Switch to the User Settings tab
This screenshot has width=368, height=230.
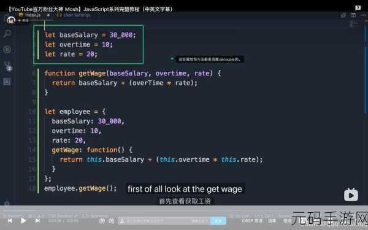(74, 15)
